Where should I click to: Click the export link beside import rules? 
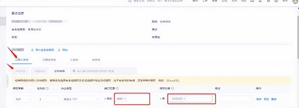tap(63, 50)
